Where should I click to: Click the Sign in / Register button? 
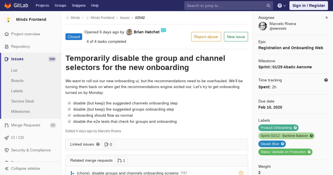pyautogui.click(x=309, y=6)
